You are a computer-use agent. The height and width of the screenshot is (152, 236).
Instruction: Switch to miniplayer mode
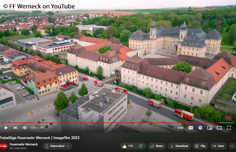point(210,128)
